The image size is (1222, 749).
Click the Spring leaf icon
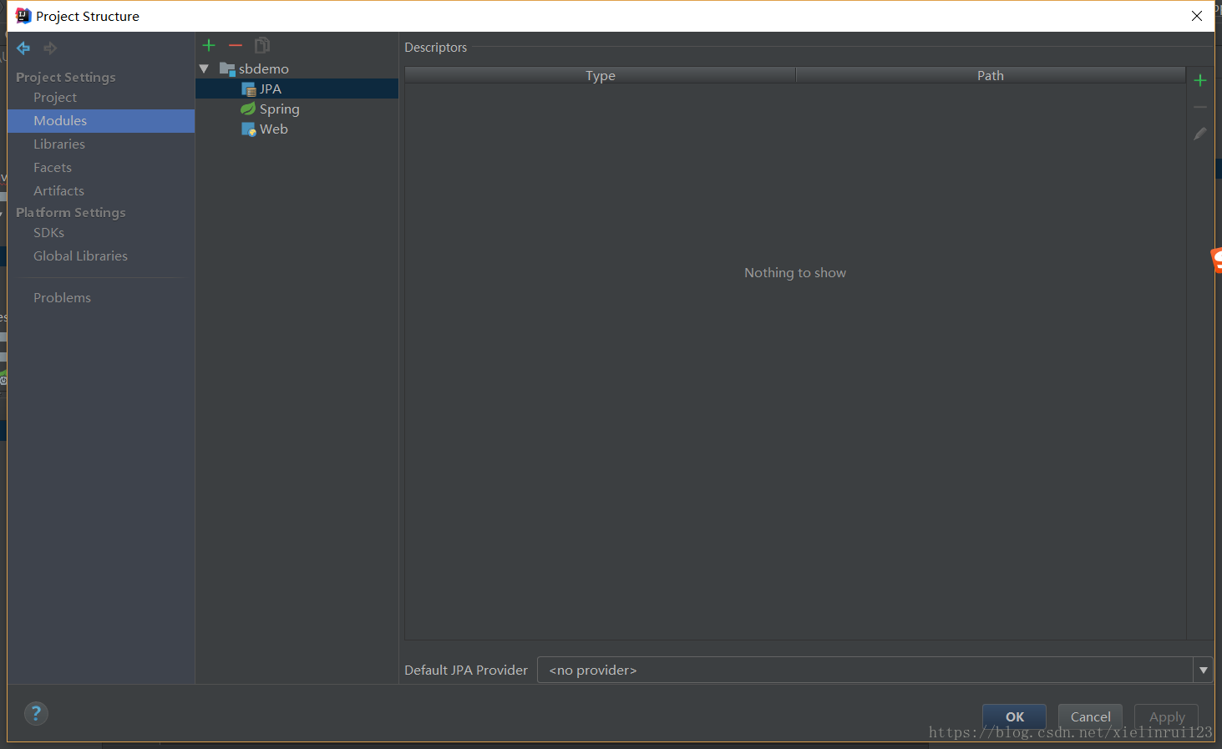pos(248,109)
